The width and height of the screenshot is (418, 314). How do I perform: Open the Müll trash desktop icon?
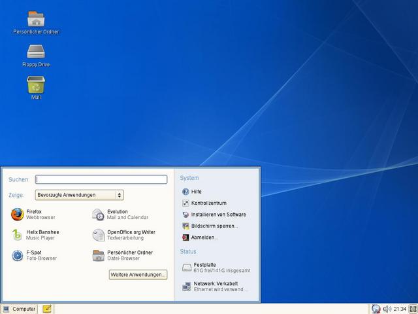click(36, 87)
